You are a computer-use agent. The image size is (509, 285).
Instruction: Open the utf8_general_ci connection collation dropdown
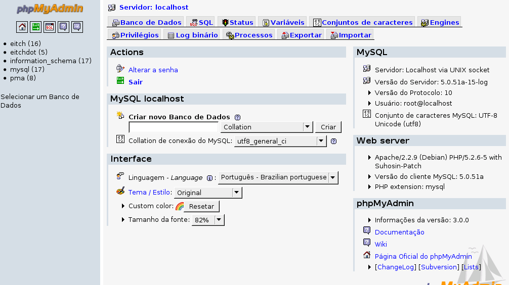tap(280, 141)
